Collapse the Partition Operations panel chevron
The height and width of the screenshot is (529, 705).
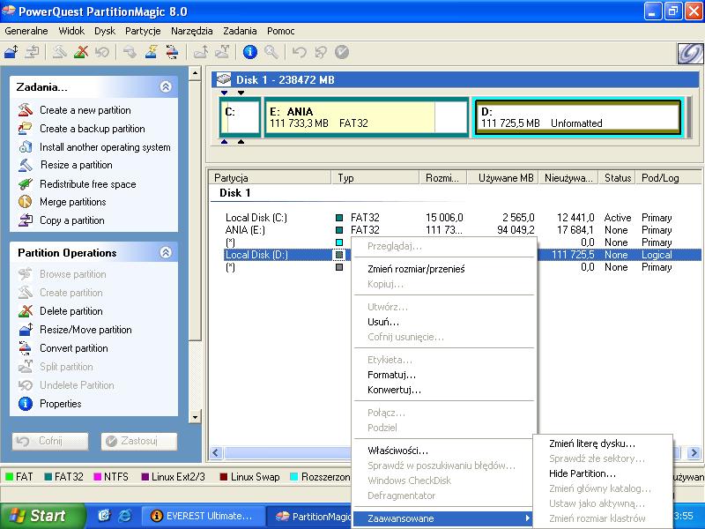(x=166, y=252)
